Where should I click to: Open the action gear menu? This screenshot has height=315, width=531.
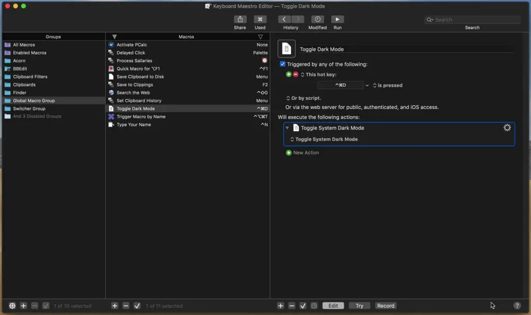(x=507, y=128)
